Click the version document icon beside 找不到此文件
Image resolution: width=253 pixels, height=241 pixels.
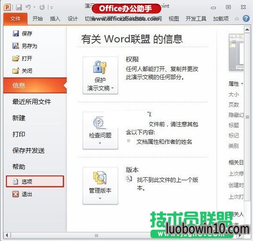129,179
